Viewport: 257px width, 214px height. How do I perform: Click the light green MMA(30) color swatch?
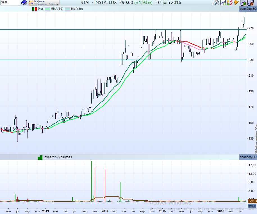47,9
